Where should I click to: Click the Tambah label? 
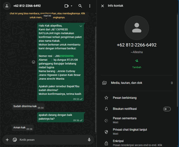(x=137, y=67)
